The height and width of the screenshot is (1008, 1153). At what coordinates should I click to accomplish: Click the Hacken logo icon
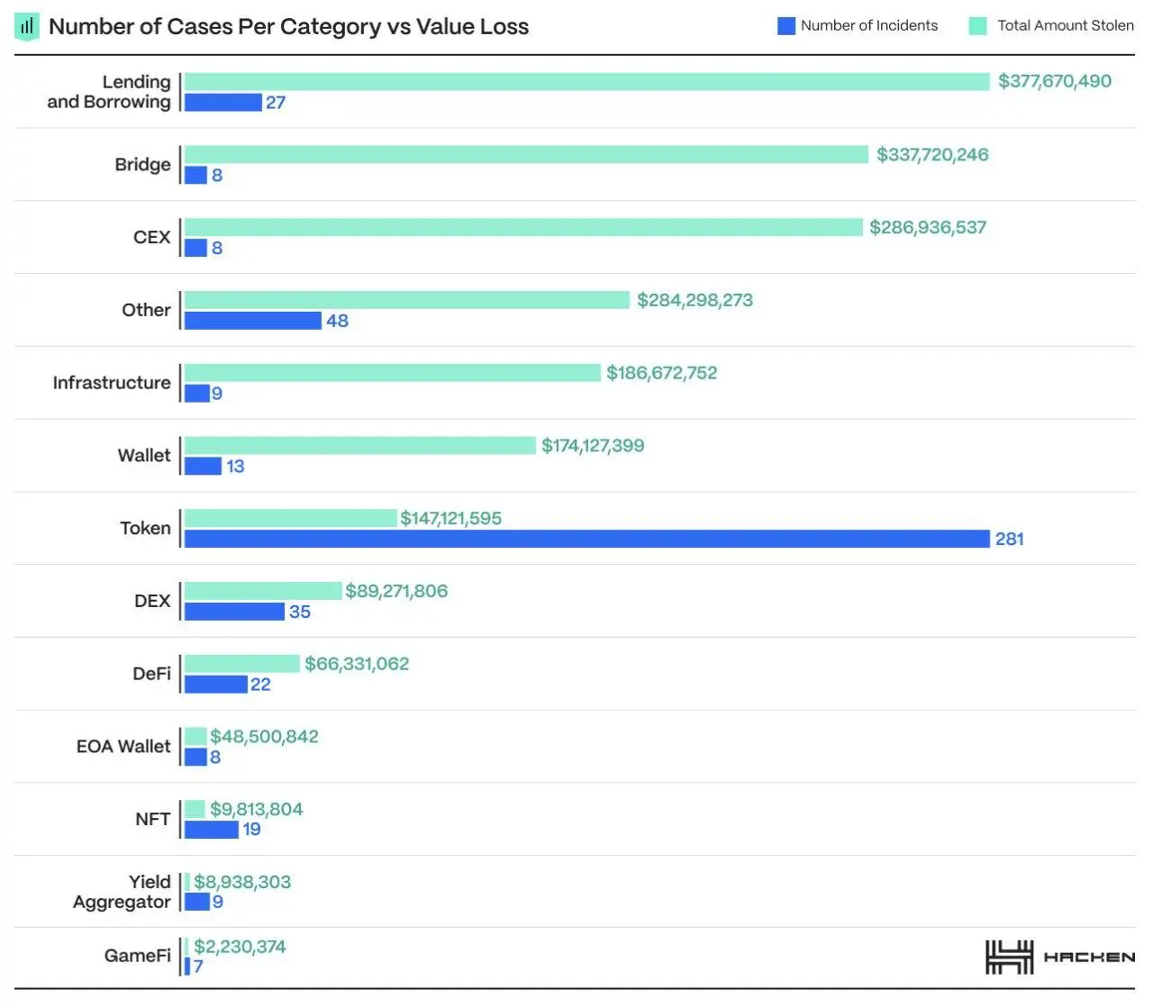coord(1009,957)
